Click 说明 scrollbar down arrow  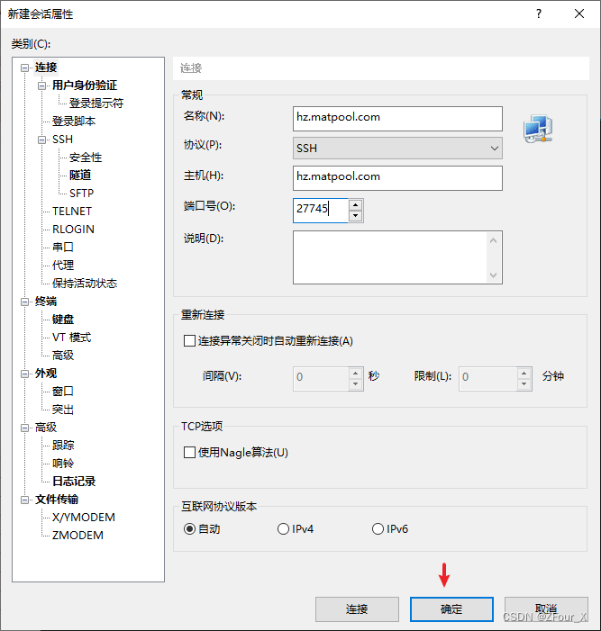tap(494, 275)
